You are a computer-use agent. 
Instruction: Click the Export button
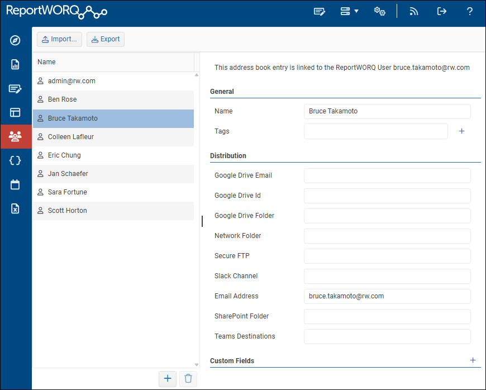[106, 39]
